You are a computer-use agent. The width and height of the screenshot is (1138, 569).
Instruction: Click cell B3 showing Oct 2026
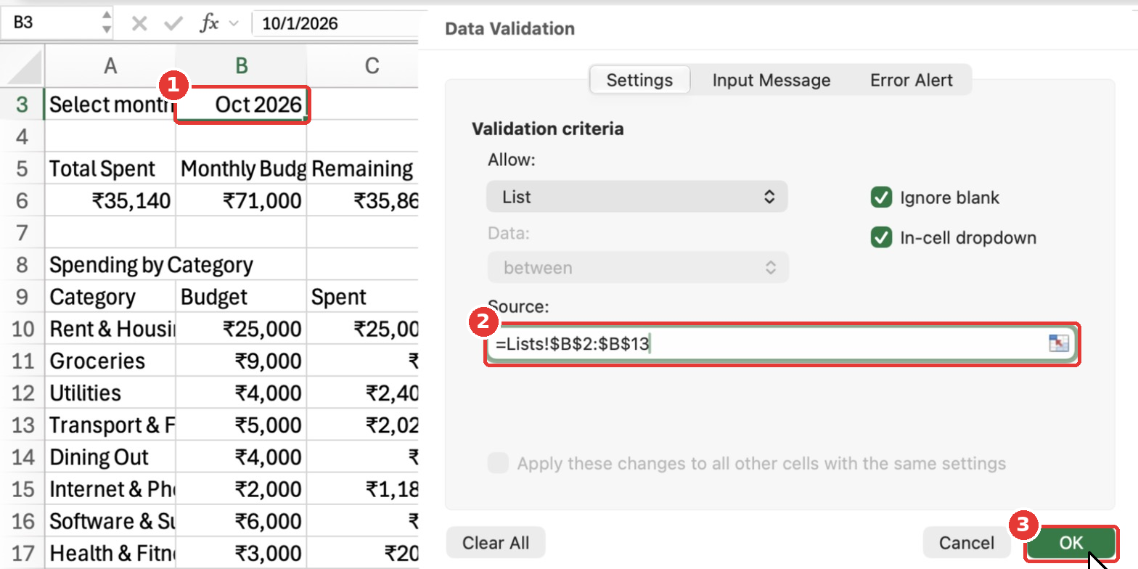[242, 105]
